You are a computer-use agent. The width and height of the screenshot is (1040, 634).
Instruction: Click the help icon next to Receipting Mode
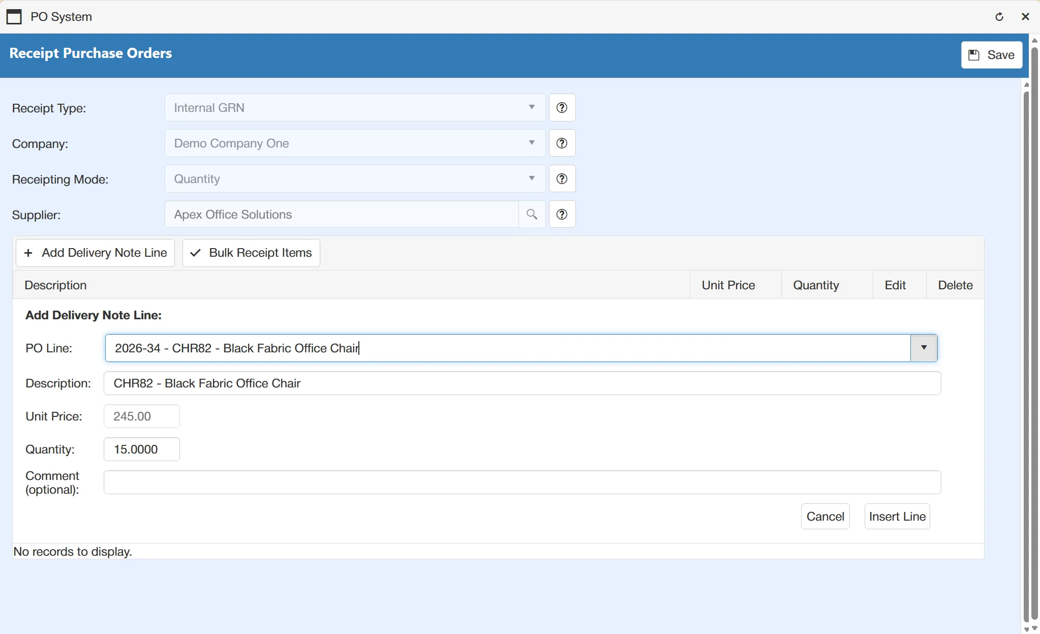tap(562, 179)
